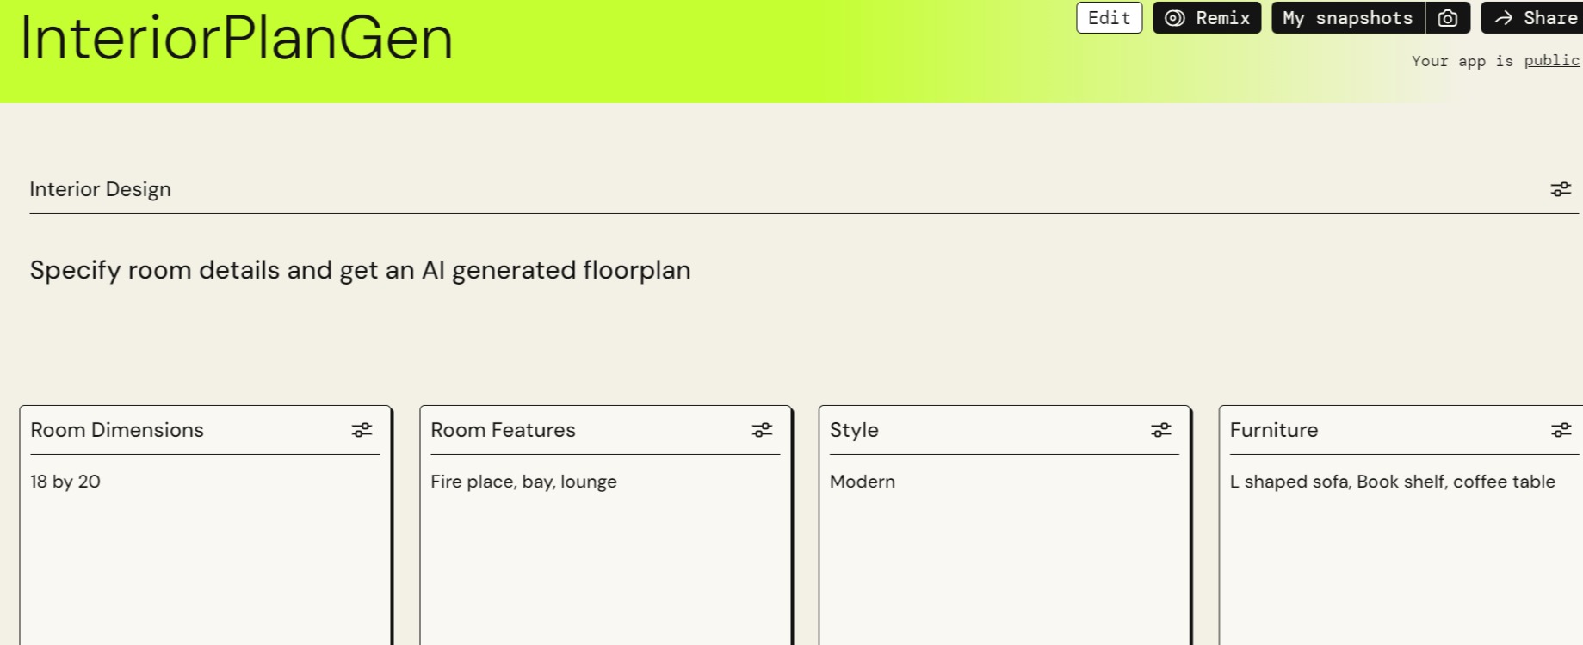Edit the 'Modern' style field
This screenshot has height=645, width=1583.
(863, 482)
